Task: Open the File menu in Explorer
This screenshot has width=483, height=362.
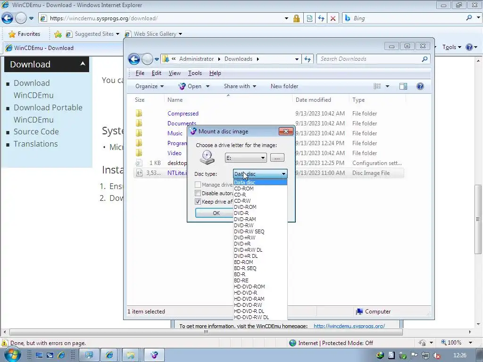Action: [x=140, y=73]
